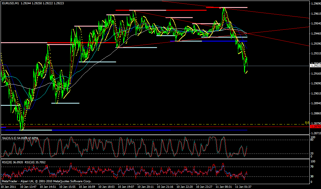Click the 11 Jan 00:31 time label
This screenshot has width=321, height=189.
(224, 186)
